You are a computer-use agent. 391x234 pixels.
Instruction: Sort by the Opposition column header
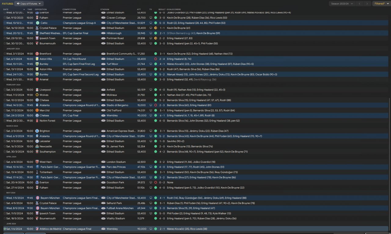click(41, 9)
